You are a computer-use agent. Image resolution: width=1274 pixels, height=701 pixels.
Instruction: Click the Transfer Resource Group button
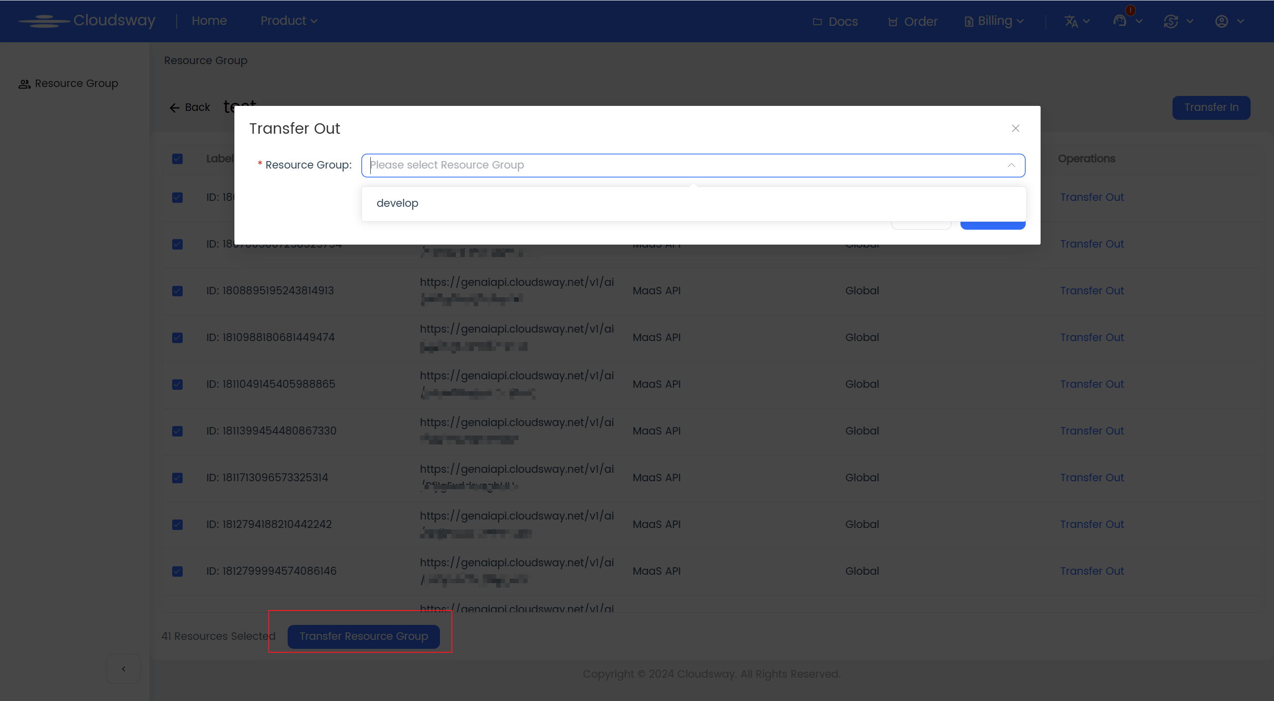click(x=363, y=636)
